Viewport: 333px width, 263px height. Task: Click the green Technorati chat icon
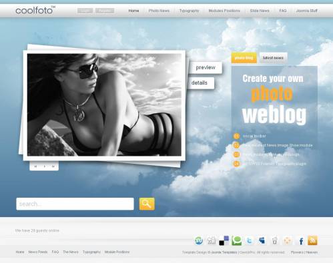pos(236,240)
